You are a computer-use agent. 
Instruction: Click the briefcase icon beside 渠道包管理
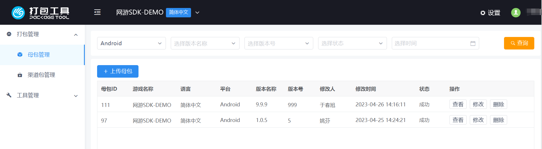20,75
